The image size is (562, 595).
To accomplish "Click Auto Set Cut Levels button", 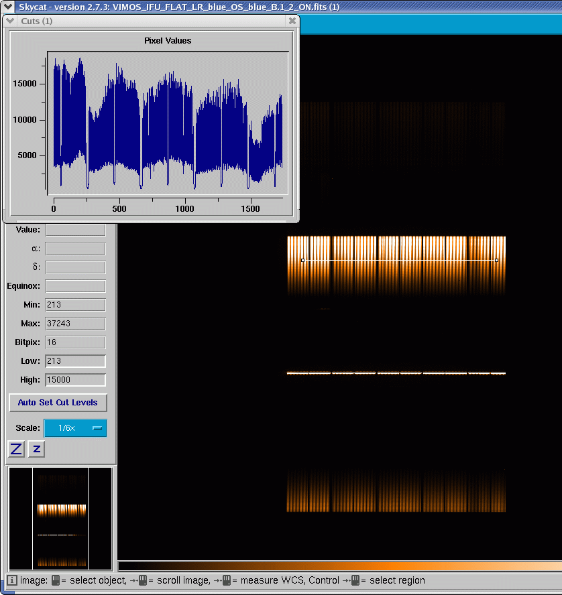I will pos(58,403).
